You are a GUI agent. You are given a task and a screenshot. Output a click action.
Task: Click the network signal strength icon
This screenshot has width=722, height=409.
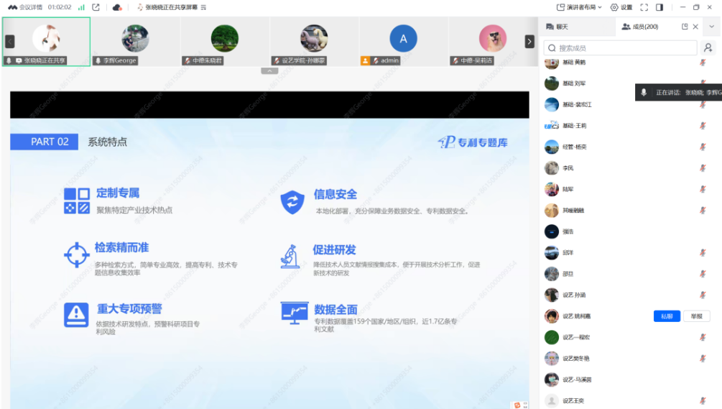coord(81,7)
